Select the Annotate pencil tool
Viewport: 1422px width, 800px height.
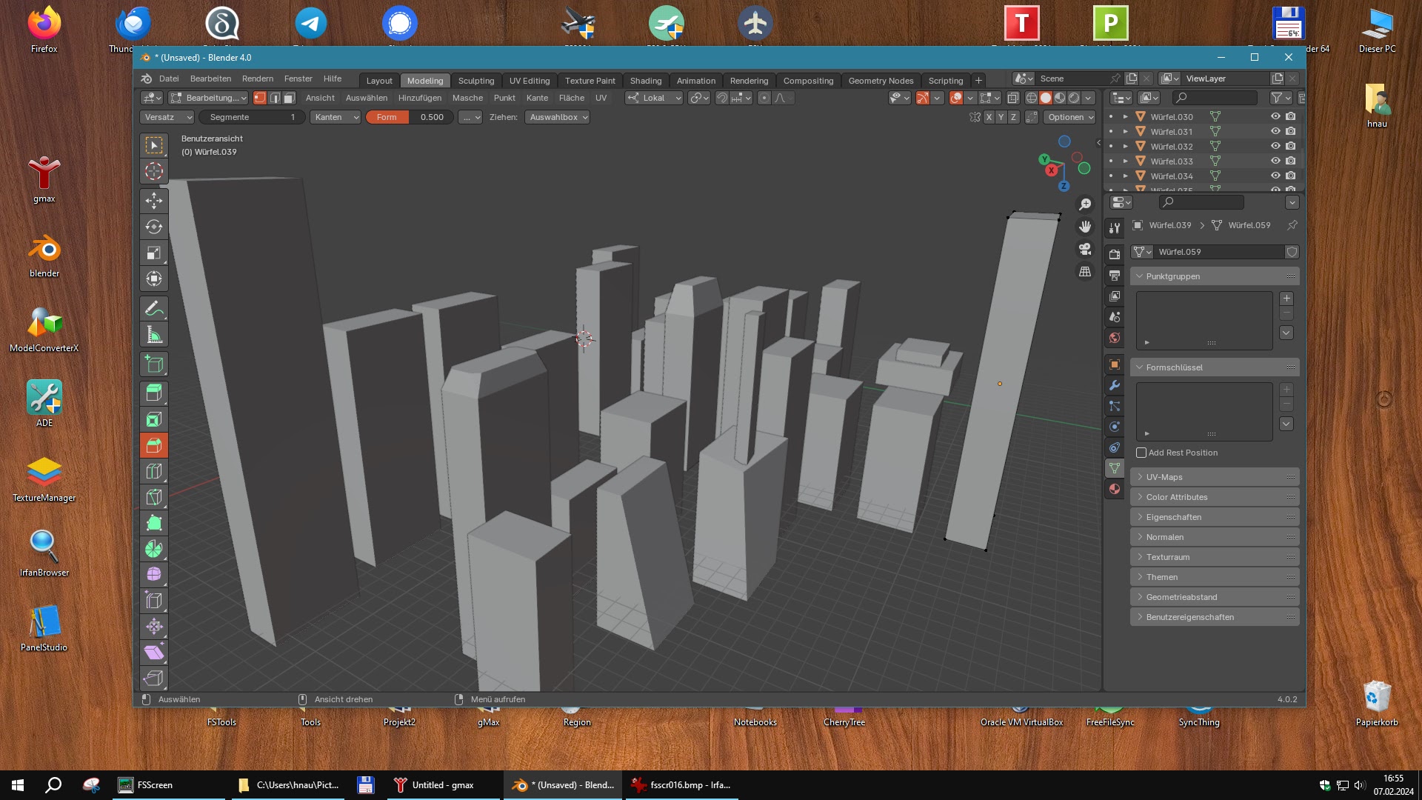coord(154,308)
